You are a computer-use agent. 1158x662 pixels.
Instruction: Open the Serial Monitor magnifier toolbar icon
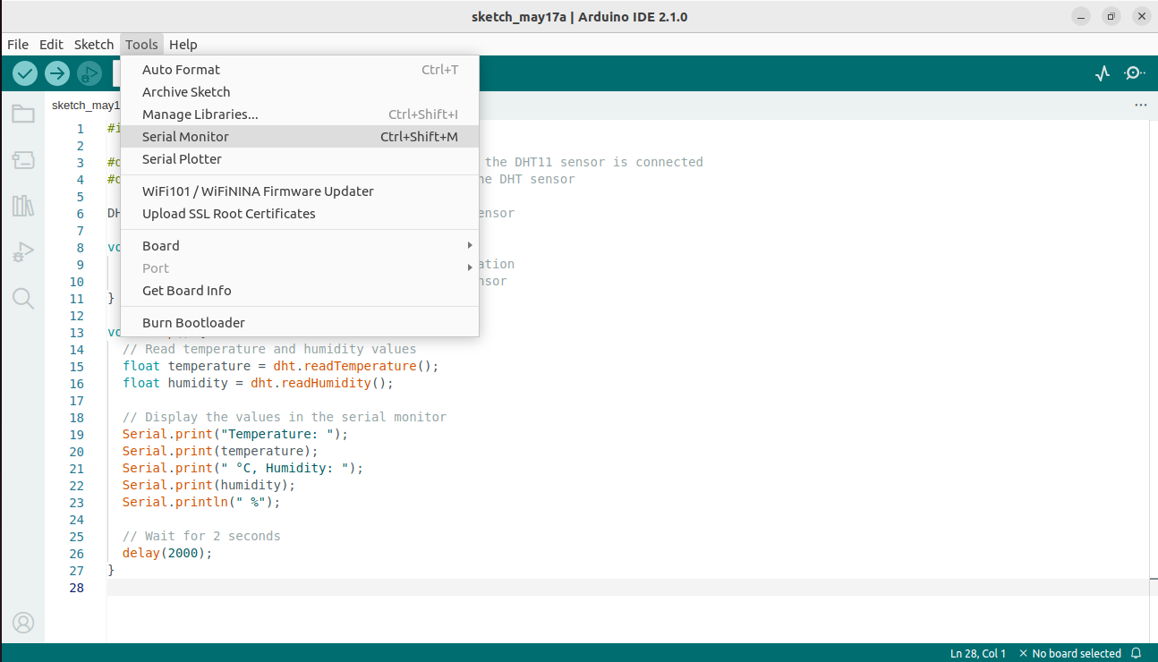(1135, 73)
